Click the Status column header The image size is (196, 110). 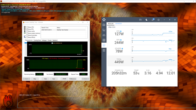pyautogui.click(x=71, y=28)
